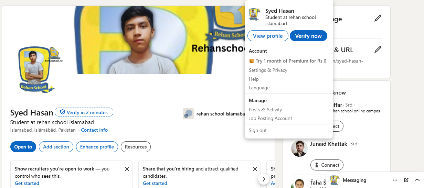Screen dimensions: 424x188
Task: Open Contact info link
Action: 94,130
